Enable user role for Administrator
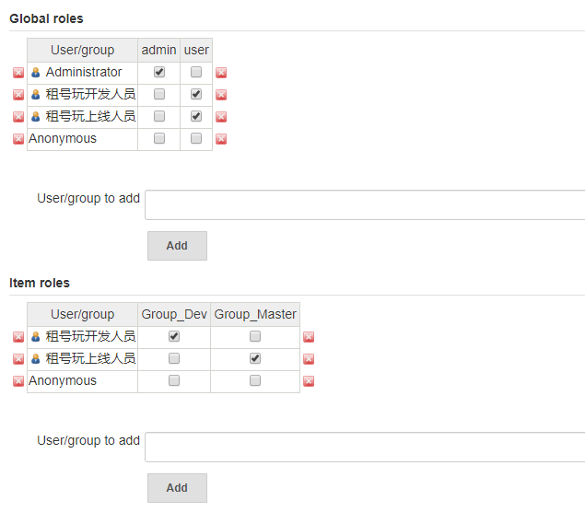This screenshot has width=585, height=512. click(x=196, y=72)
